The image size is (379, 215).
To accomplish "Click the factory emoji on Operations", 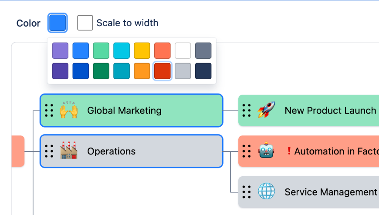I will click(68, 151).
